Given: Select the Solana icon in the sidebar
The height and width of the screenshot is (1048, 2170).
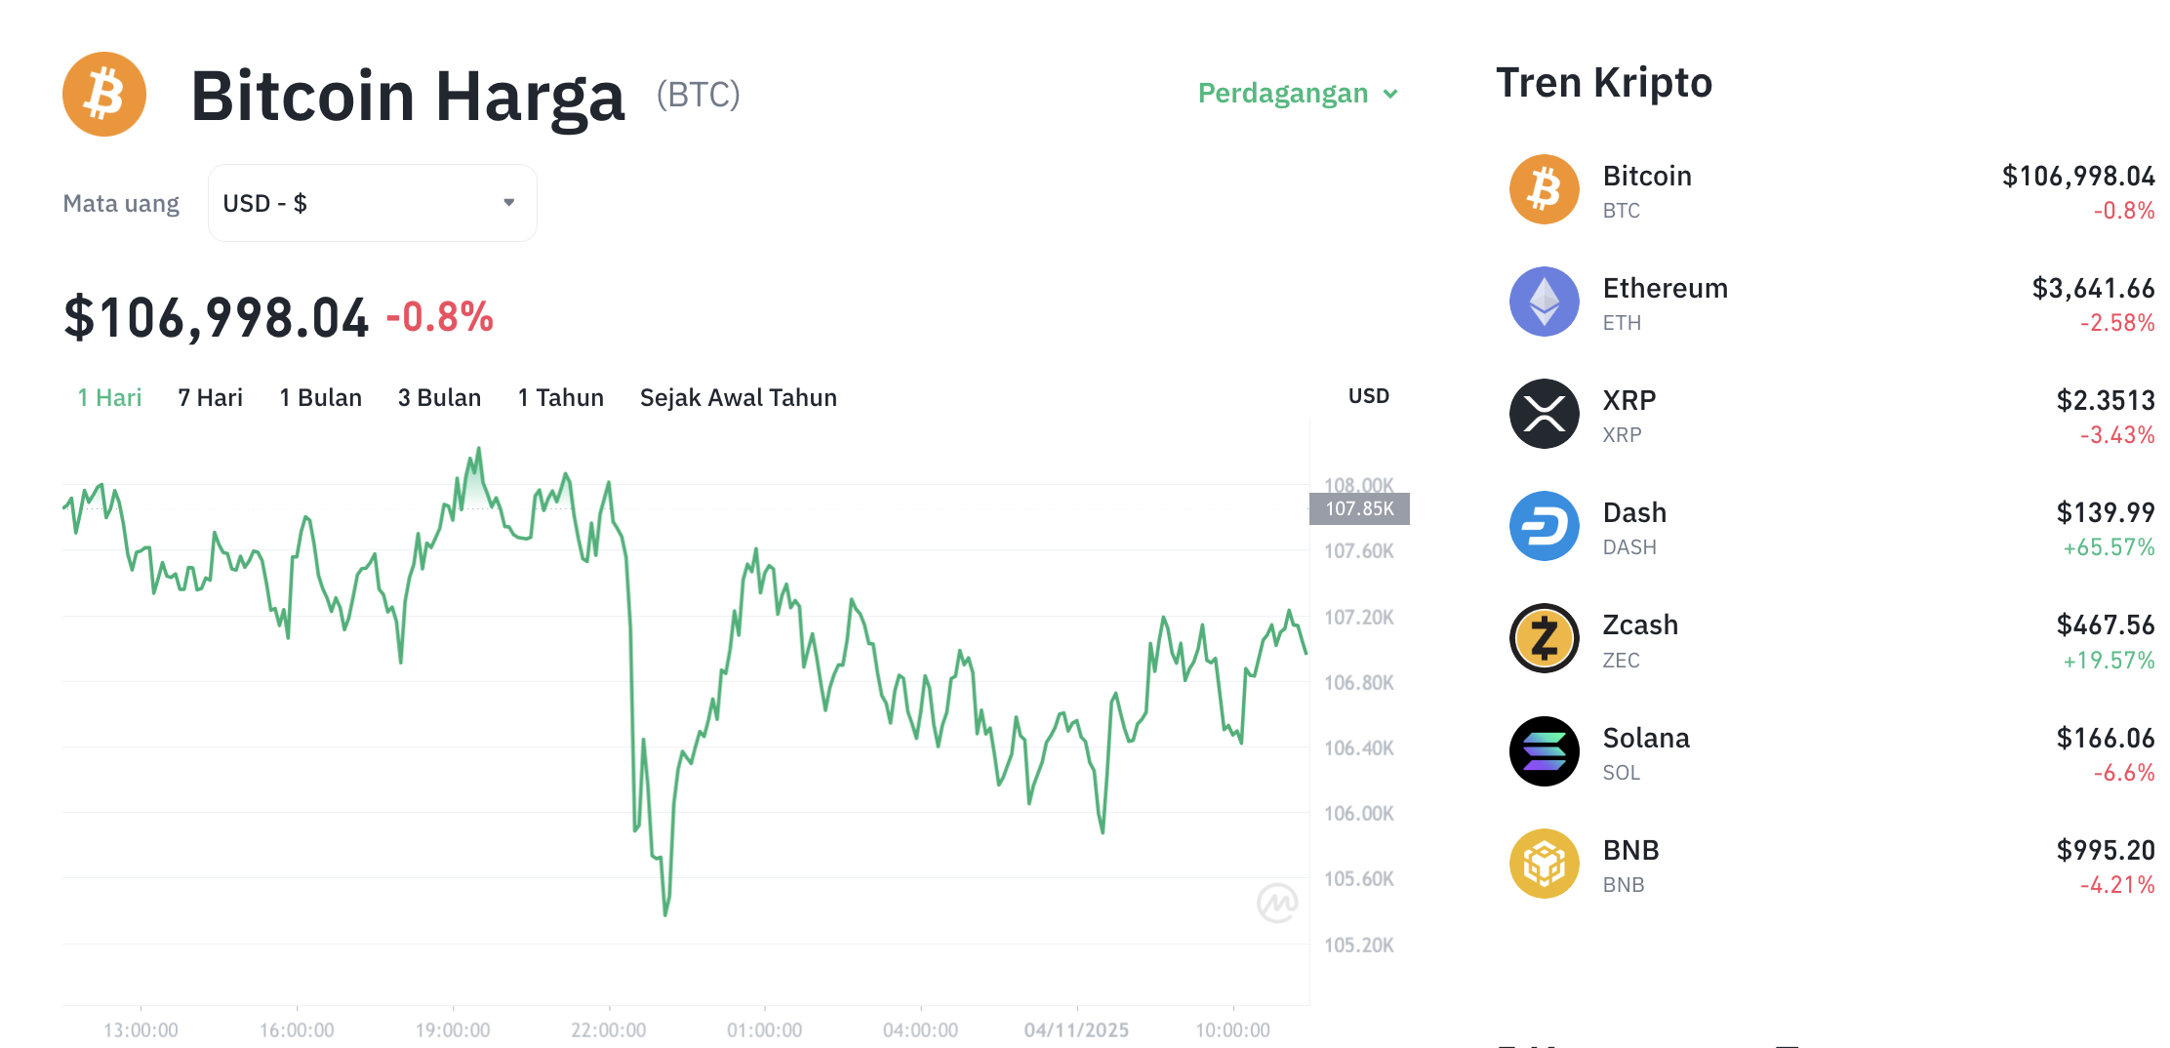Looking at the screenshot, I should click(x=1545, y=751).
